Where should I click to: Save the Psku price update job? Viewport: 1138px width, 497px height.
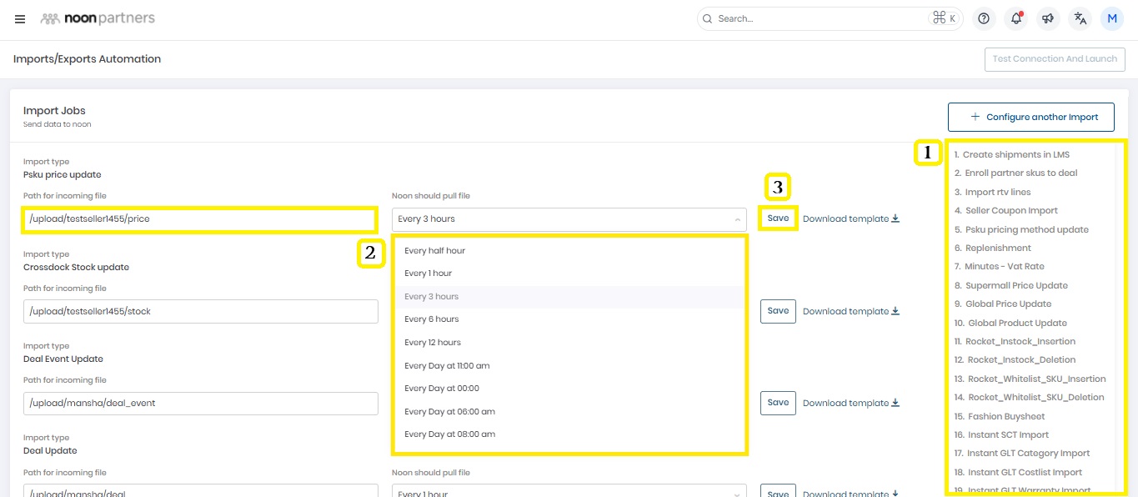[778, 218]
